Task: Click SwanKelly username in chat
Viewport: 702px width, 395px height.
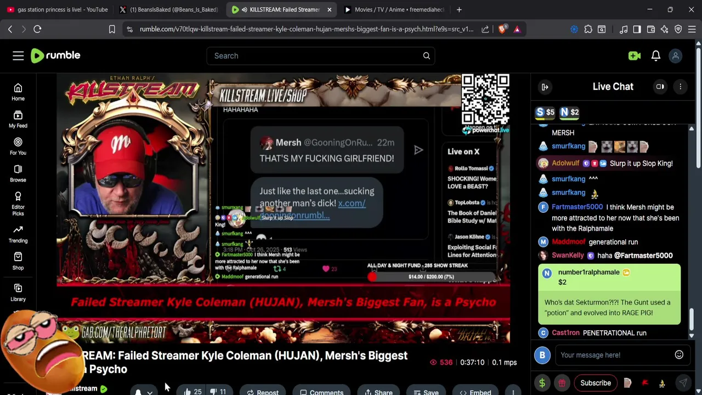Action: coord(568,255)
